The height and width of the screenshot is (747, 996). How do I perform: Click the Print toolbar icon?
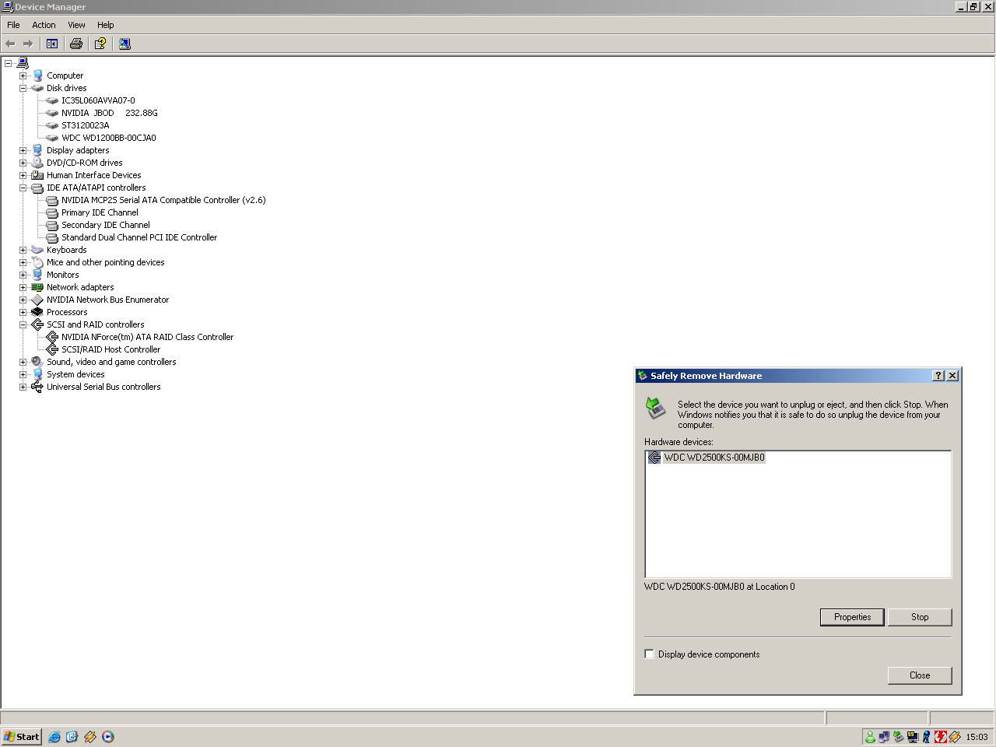click(76, 44)
